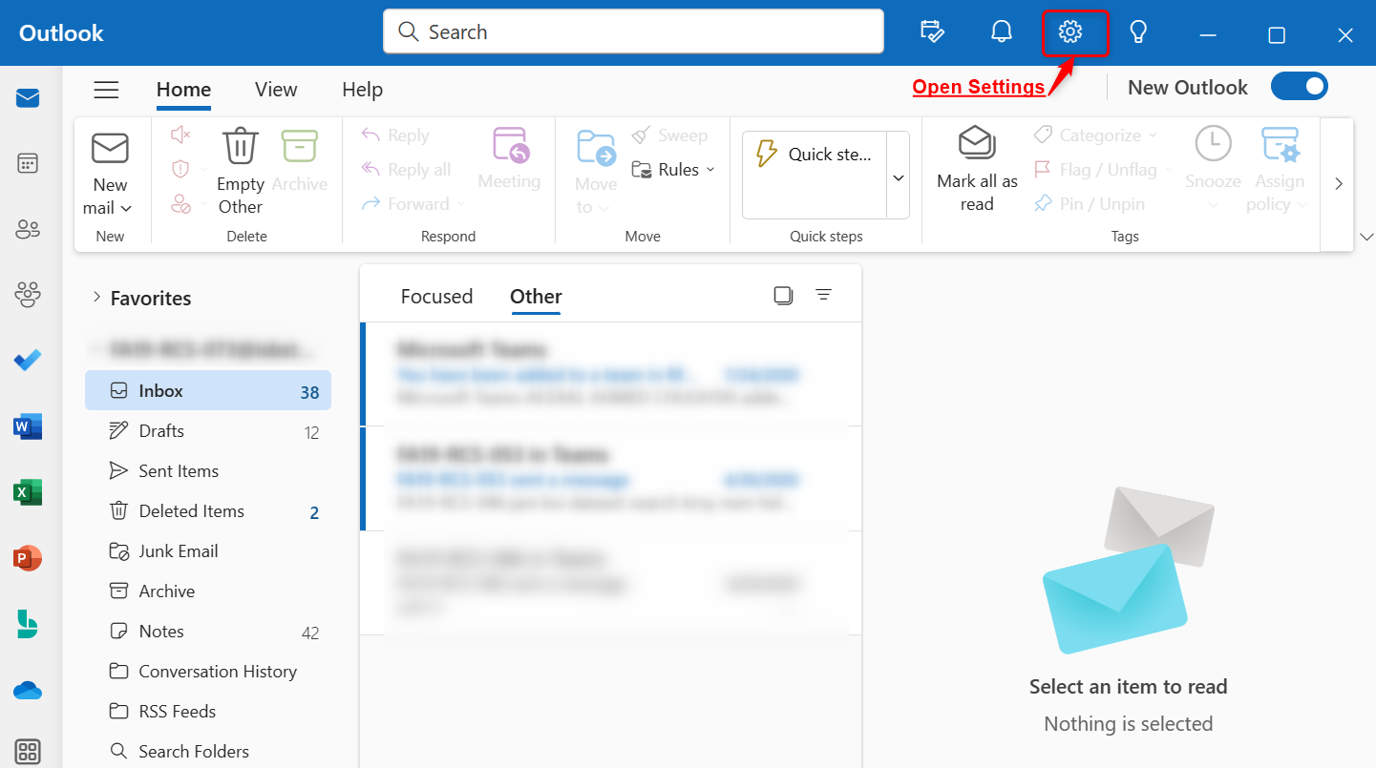
Task: Open More apps grid icon
Action: coord(28,752)
